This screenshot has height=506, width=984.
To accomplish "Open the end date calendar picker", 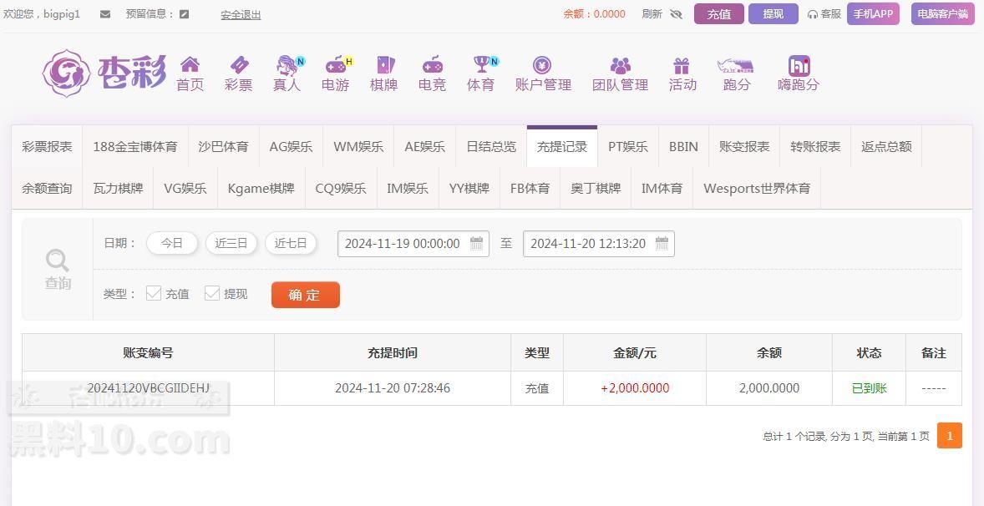I will [662, 244].
